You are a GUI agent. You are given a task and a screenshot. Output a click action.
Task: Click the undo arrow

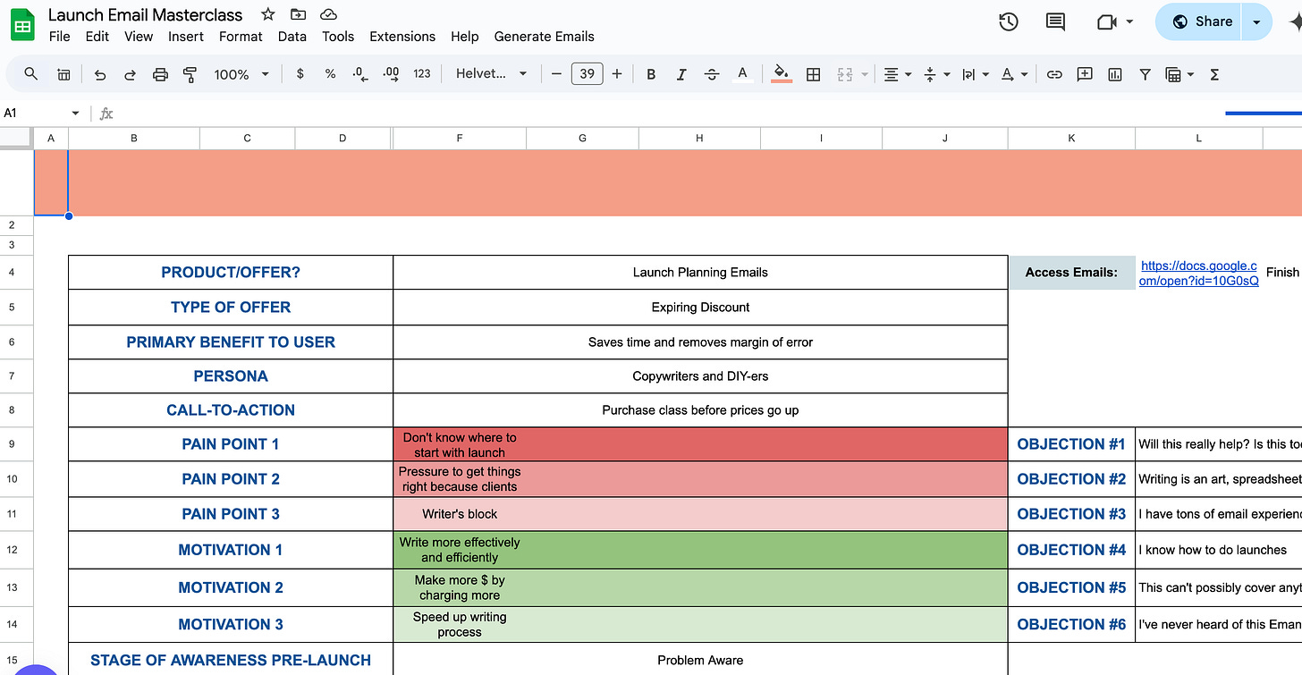click(100, 74)
